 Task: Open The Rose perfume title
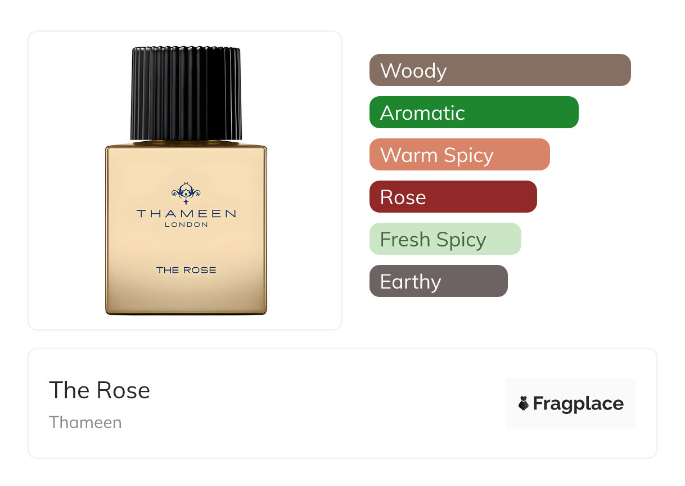click(100, 390)
